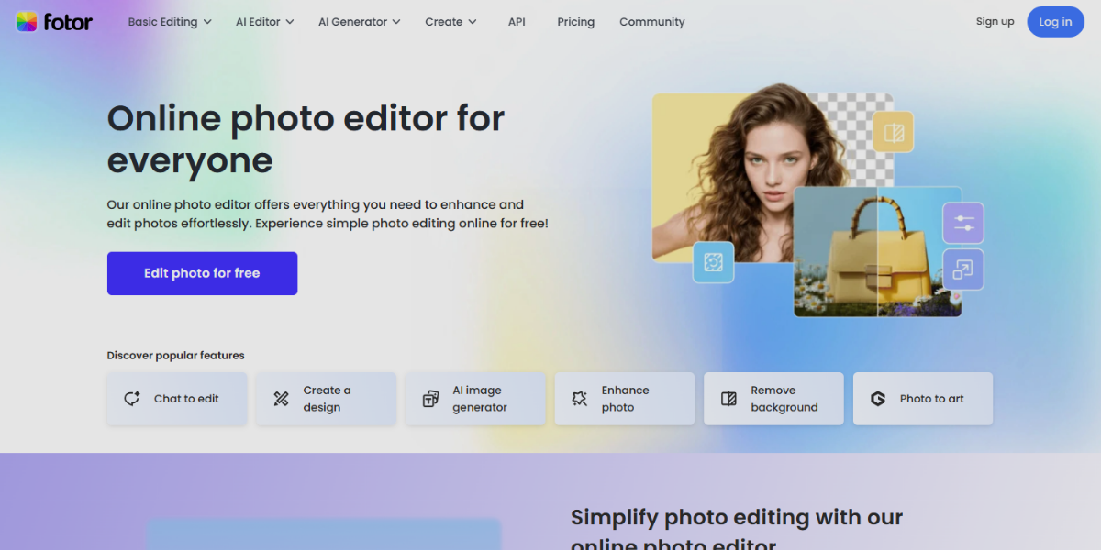Click the Chat to edit sparkle icon
This screenshot has width=1101, height=550.
point(132,399)
